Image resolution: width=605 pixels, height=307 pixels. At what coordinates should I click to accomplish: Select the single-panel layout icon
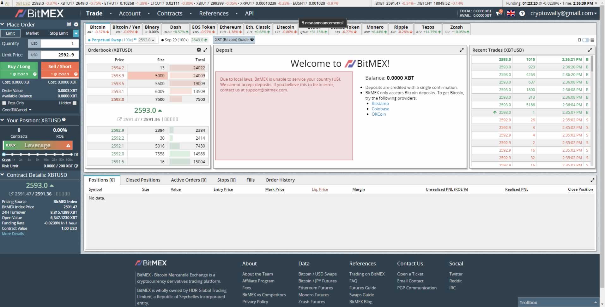click(579, 40)
